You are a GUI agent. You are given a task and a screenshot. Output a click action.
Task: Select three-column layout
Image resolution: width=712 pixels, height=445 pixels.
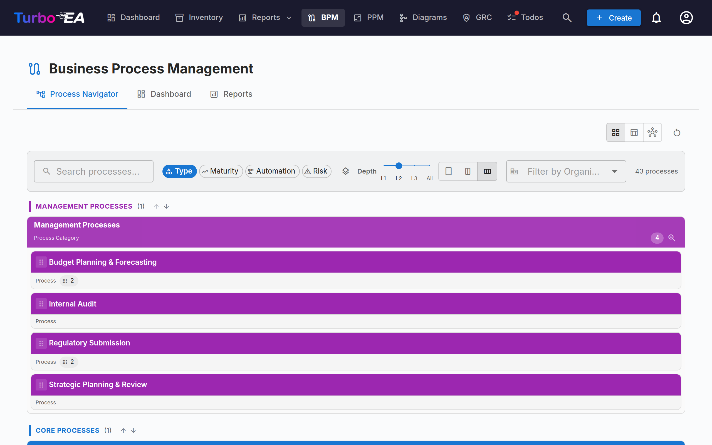(487, 171)
